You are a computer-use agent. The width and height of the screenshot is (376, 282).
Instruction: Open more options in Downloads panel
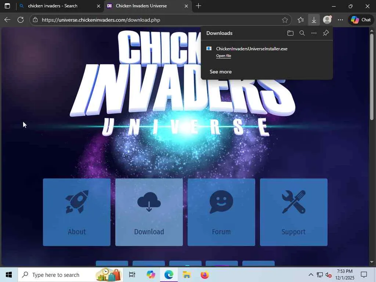coord(314,33)
